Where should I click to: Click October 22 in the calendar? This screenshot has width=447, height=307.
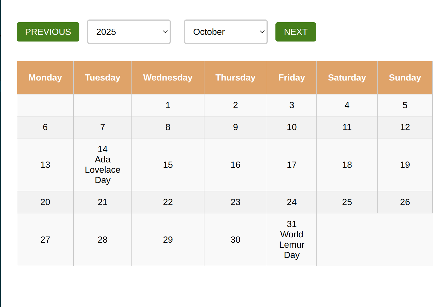pos(167,202)
